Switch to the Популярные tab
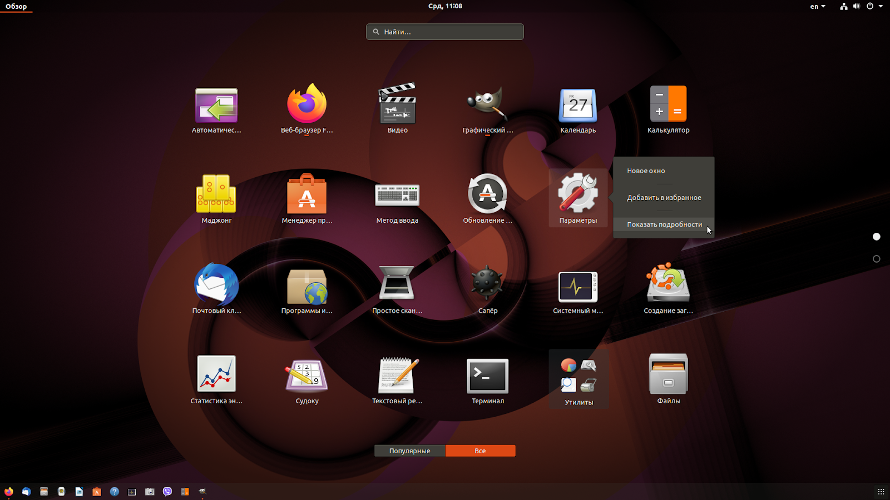 [x=410, y=451]
